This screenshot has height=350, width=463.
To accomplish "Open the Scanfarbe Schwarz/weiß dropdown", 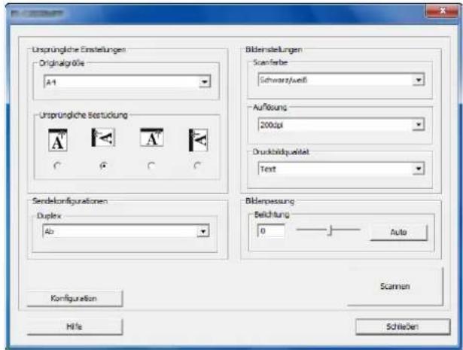I will [341, 80].
